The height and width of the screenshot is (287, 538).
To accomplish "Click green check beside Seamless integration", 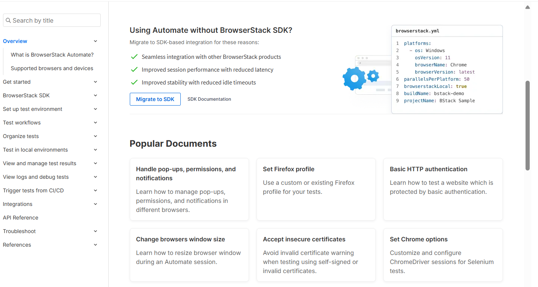I will coord(134,57).
